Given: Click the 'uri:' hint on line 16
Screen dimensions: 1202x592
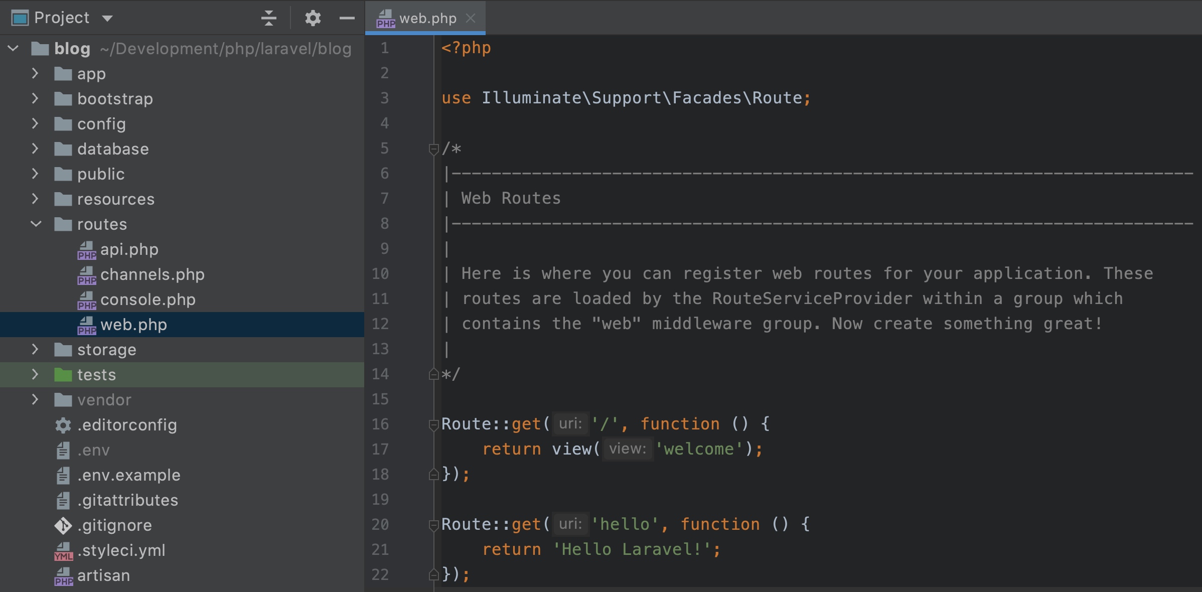Looking at the screenshot, I should 570,424.
